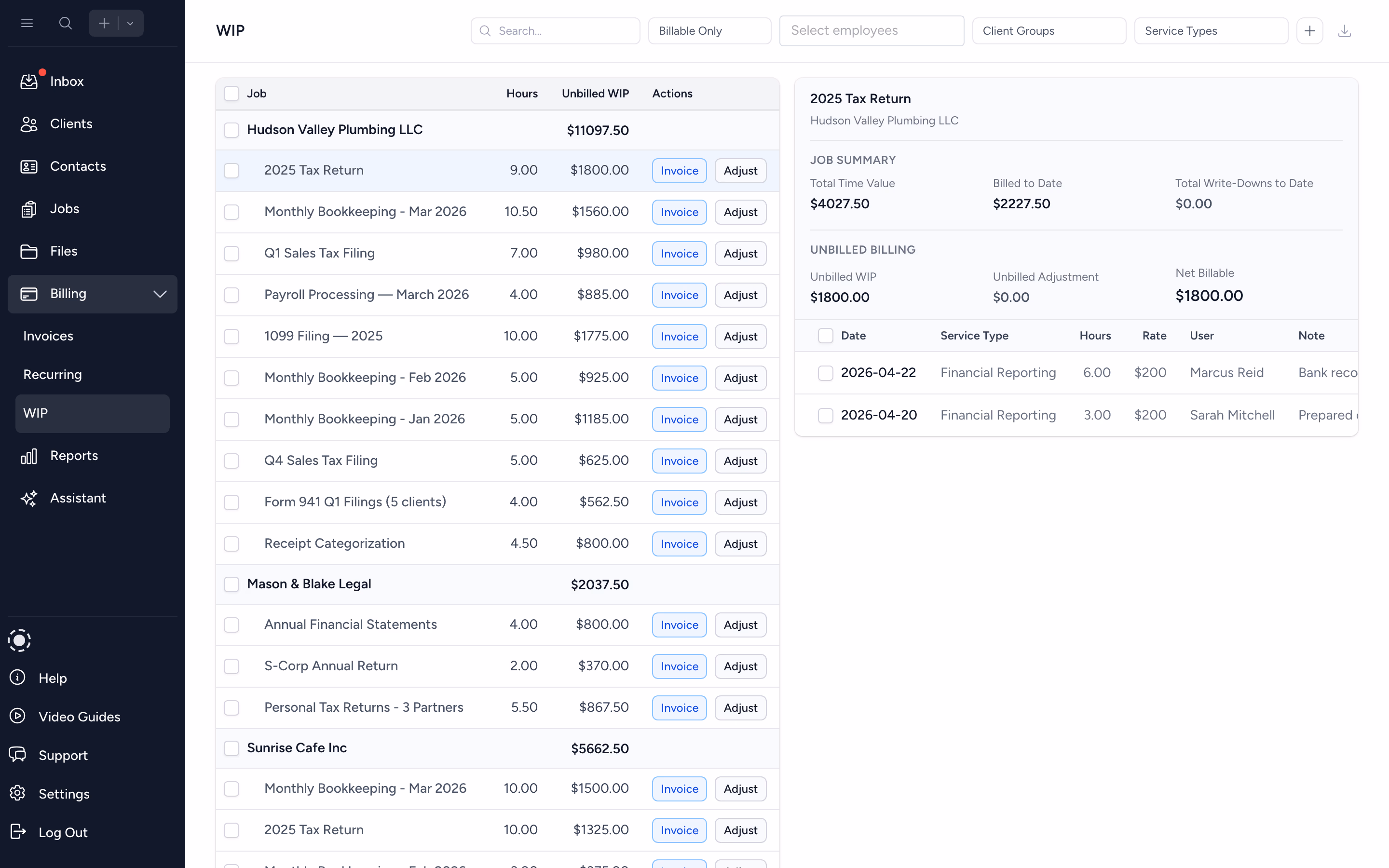This screenshot has width=1389, height=868.
Task: Collapse the Billing section chevron
Action: click(160, 294)
